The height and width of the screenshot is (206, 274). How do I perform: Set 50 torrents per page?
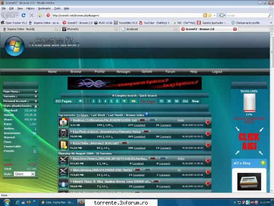tap(176, 101)
